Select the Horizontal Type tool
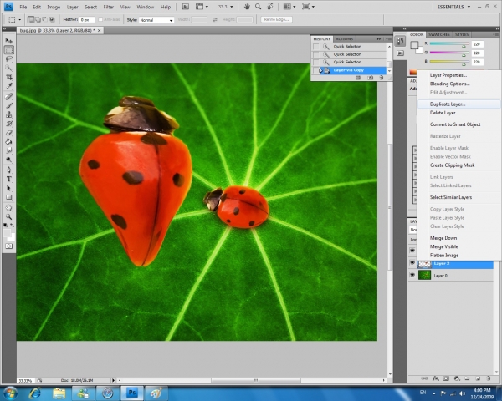 pyautogui.click(x=9, y=179)
